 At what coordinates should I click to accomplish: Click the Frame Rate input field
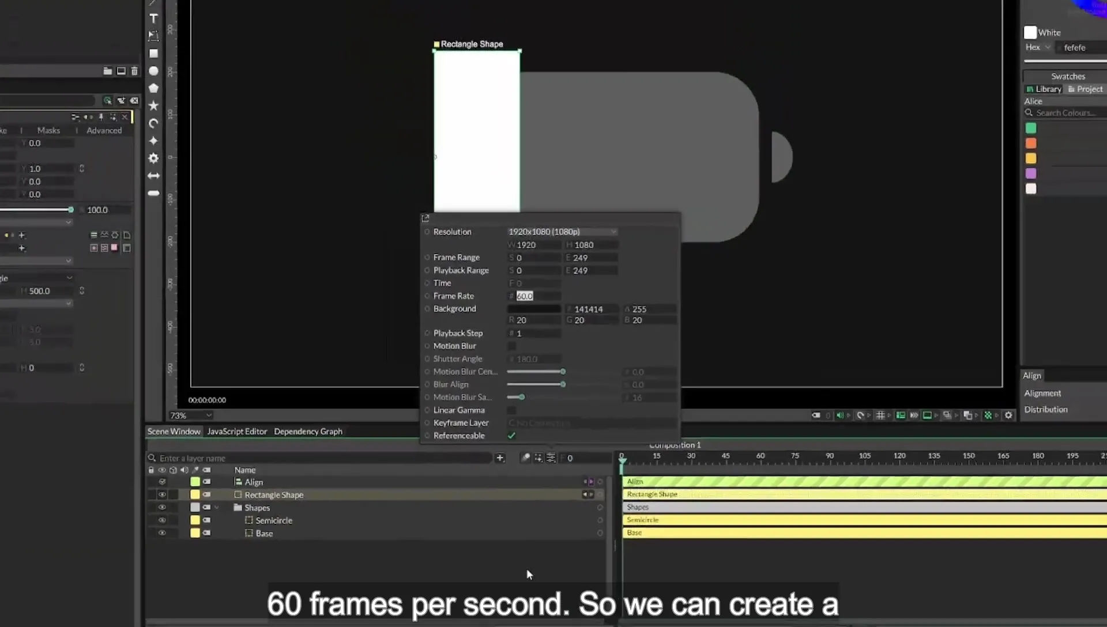pyautogui.click(x=534, y=296)
